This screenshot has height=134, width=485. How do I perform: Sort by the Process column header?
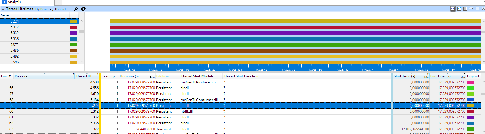(44, 76)
